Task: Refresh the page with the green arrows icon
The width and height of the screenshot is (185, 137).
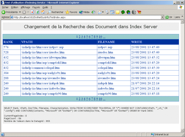Action: point(38,12)
